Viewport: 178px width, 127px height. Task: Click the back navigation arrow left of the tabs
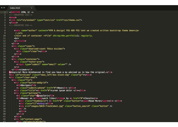click(x=2, y=8)
